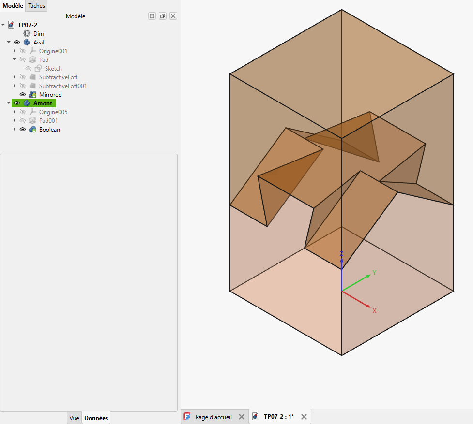Click the Boolean feature icon

point(32,130)
